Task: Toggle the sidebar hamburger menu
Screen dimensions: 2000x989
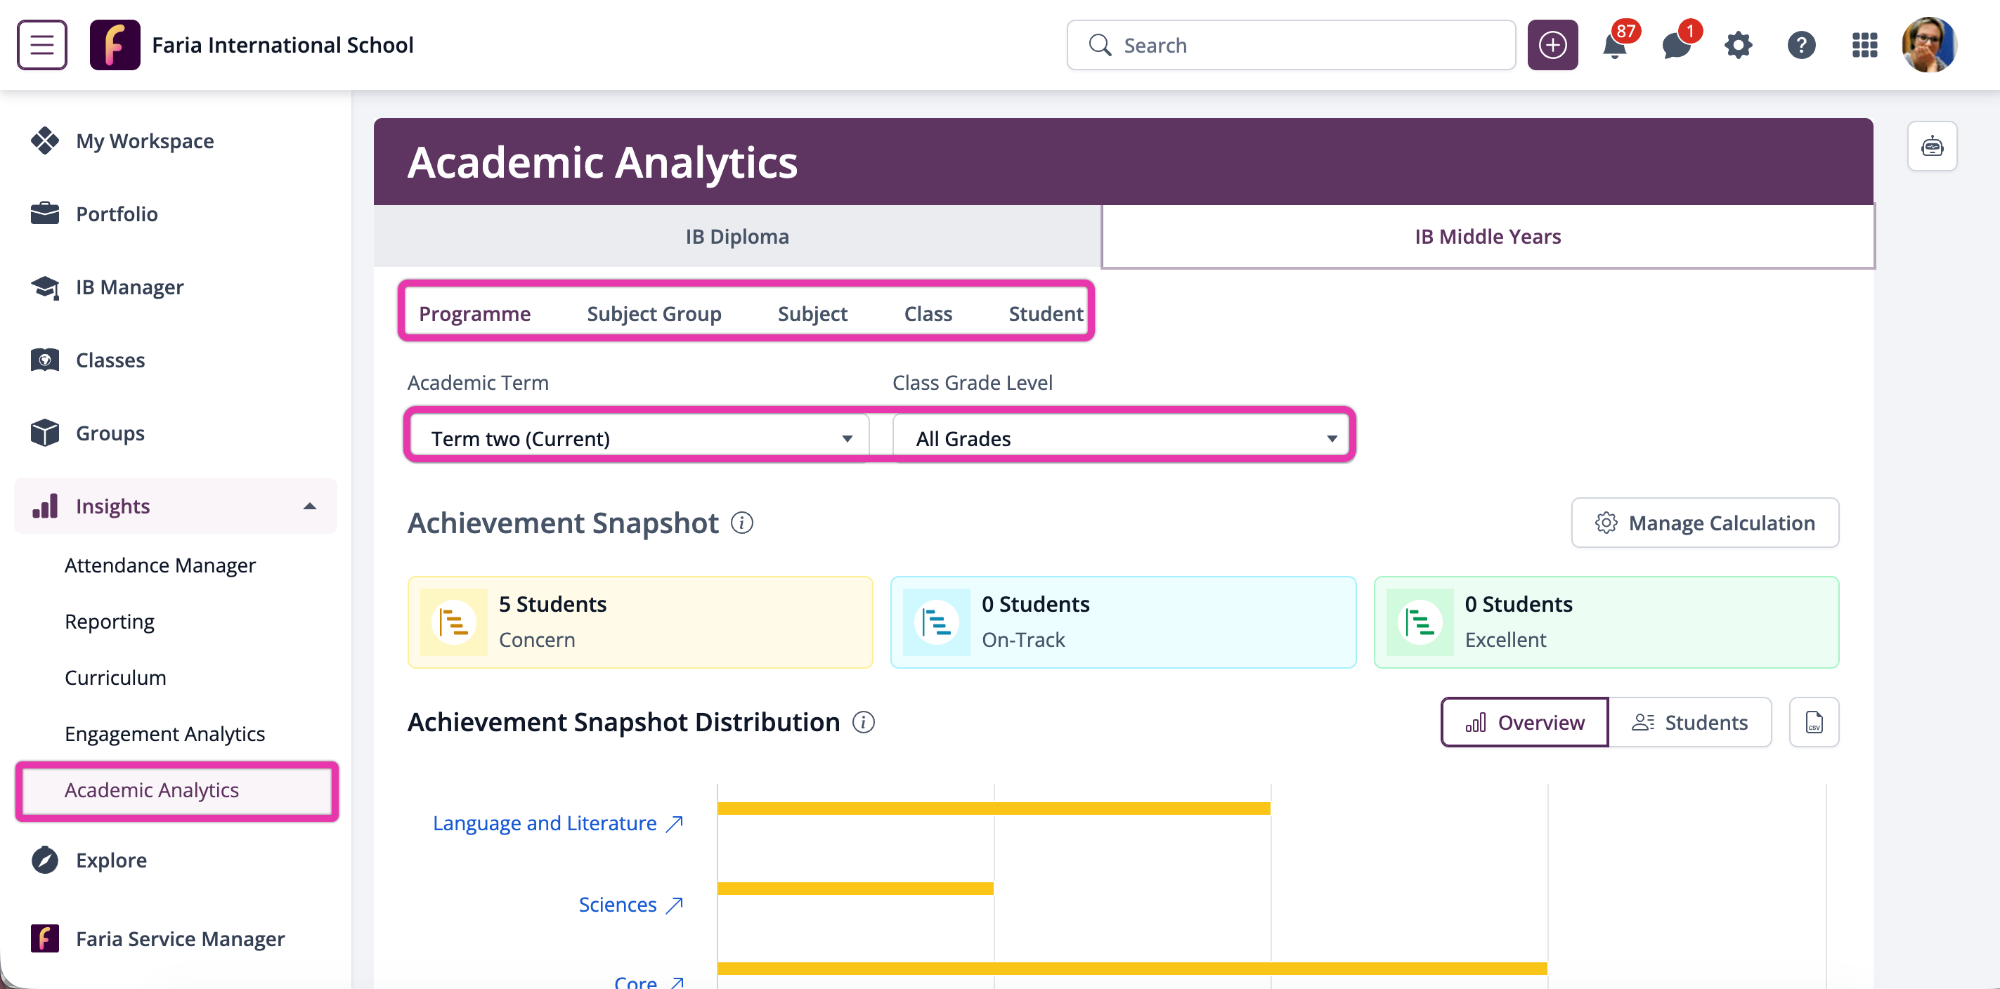Action: tap(41, 44)
